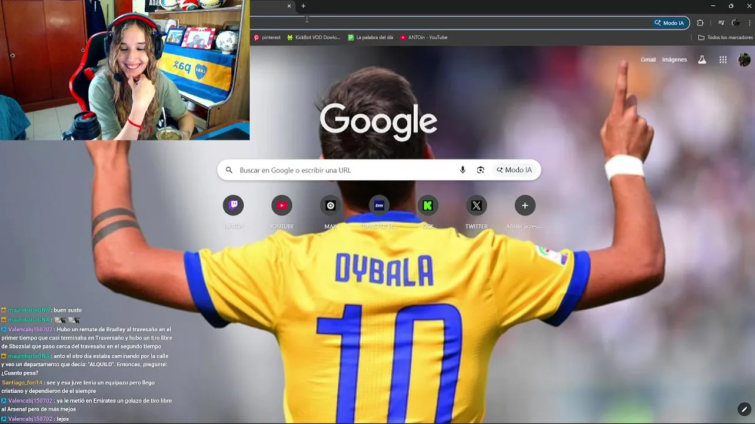
Task: Open a new tab with plus button
Action: click(303, 6)
